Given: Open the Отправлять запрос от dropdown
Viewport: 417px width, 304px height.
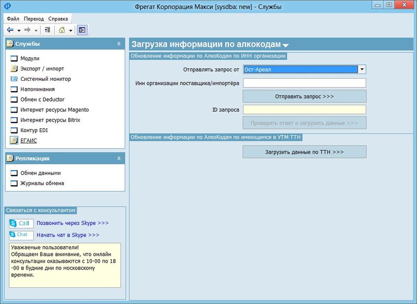Looking at the screenshot, I should pos(362,69).
